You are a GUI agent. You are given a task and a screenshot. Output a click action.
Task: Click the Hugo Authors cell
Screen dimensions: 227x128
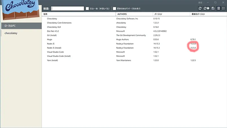123,40
